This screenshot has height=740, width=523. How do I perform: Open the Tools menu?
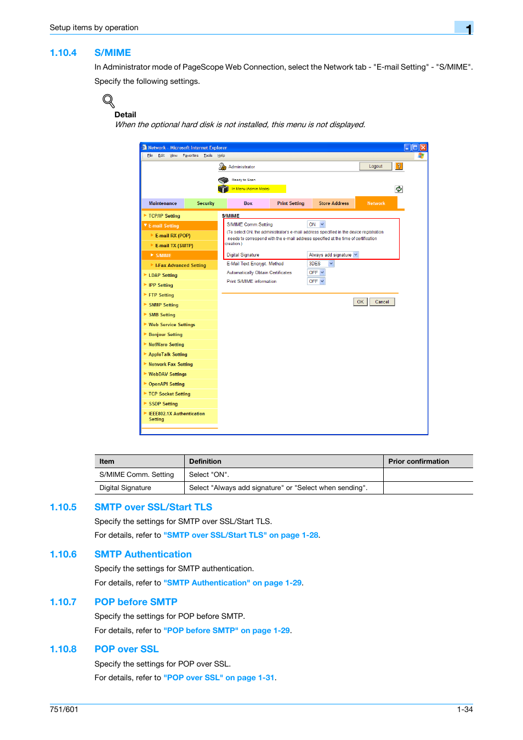pyautogui.click(x=208, y=156)
